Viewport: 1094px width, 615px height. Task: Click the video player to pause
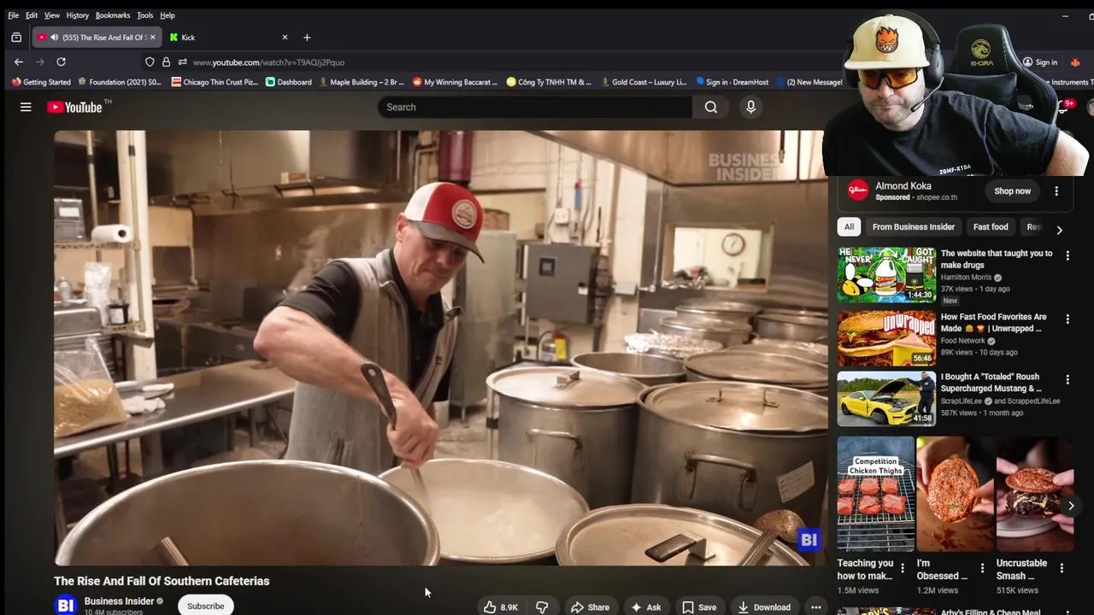point(439,348)
